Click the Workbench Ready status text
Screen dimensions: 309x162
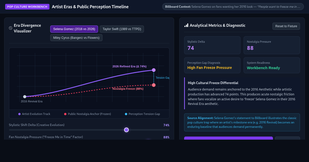tap(263, 68)
